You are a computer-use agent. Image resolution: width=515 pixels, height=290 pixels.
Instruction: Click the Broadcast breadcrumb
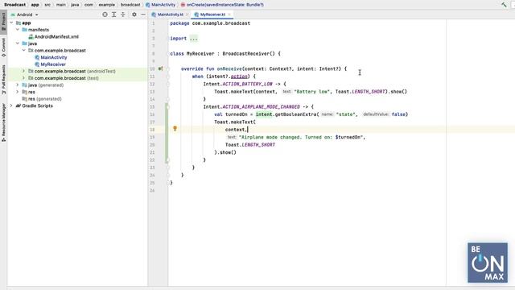14,5
